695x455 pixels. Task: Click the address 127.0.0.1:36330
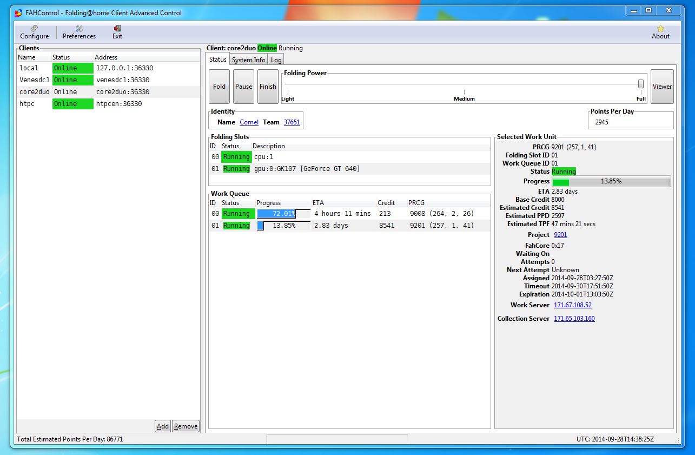125,68
